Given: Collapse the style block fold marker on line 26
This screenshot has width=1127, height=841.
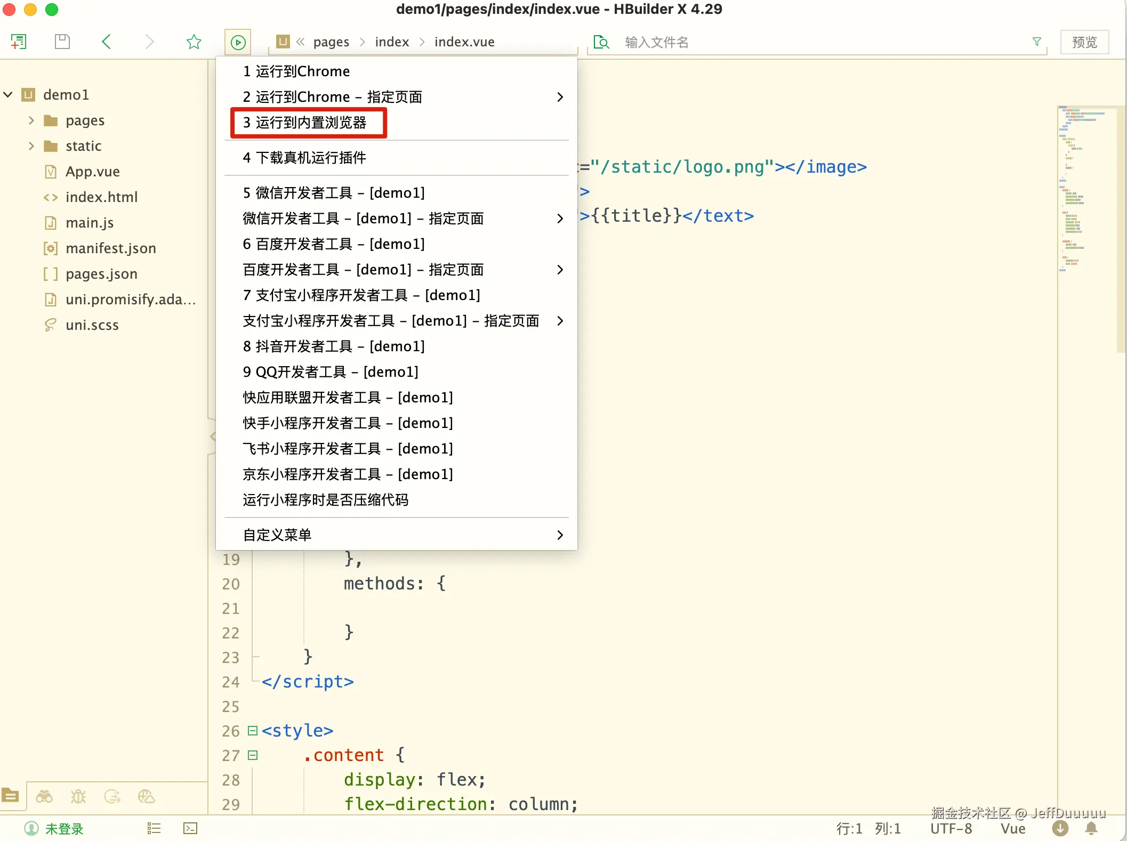Looking at the screenshot, I should pyautogui.click(x=253, y=731).
